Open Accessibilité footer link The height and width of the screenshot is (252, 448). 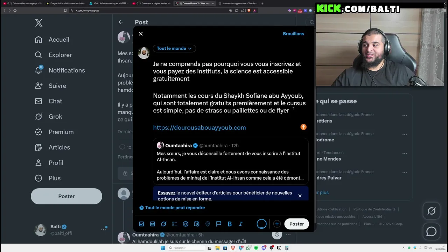372,217
